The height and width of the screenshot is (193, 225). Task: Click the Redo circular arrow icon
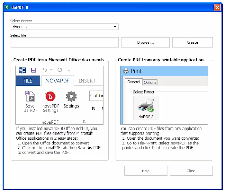coord(60,70)
